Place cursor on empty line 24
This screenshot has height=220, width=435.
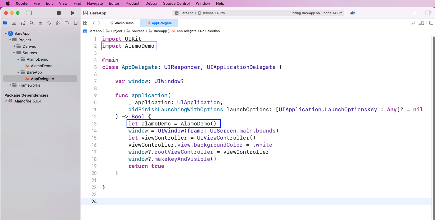click(x=256, y=201)
